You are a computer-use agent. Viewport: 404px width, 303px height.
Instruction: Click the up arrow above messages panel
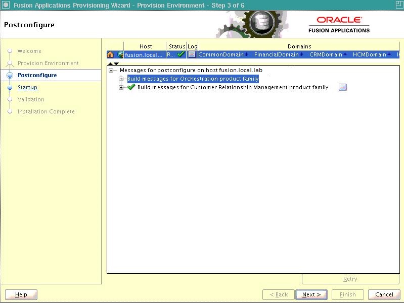(110, 64)
